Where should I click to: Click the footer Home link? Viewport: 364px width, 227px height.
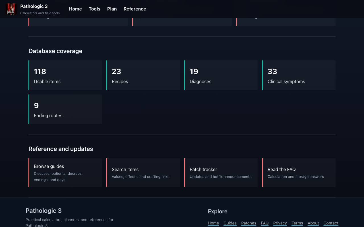click(213, 223)
